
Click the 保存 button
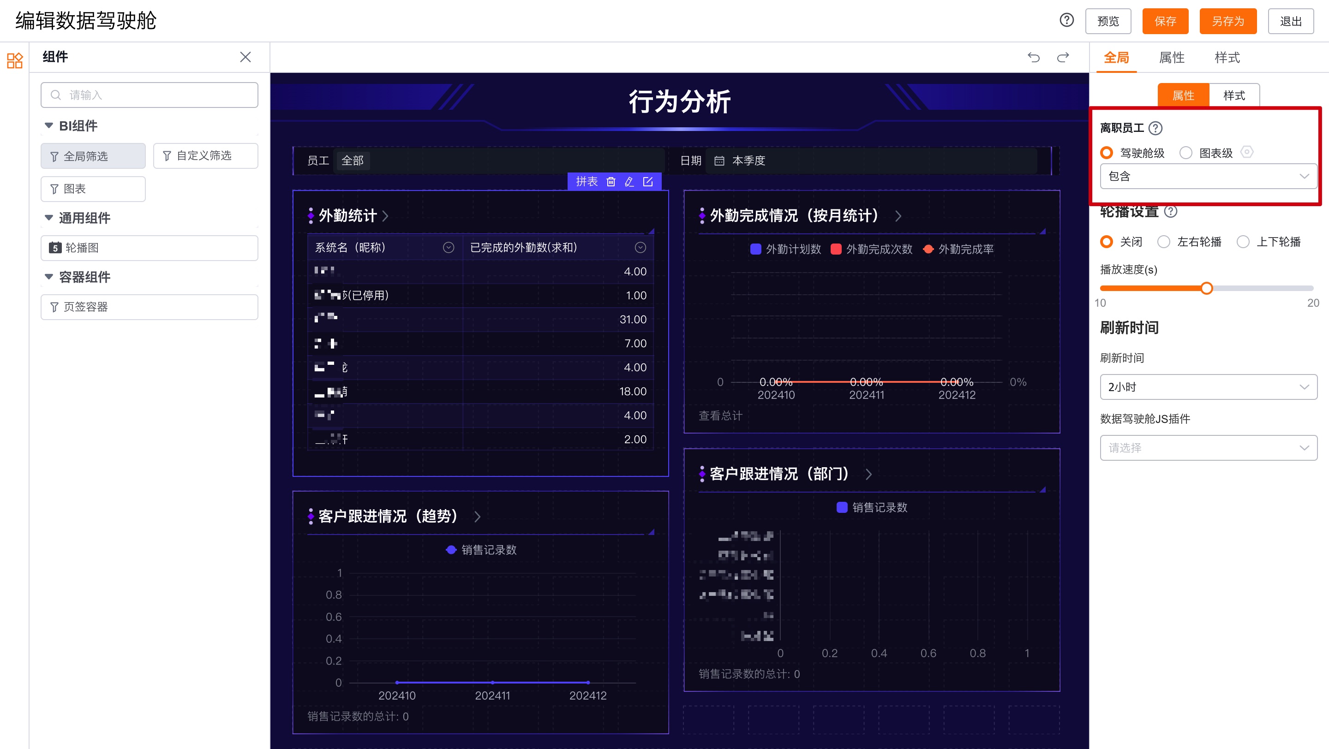click(1166, 21)
